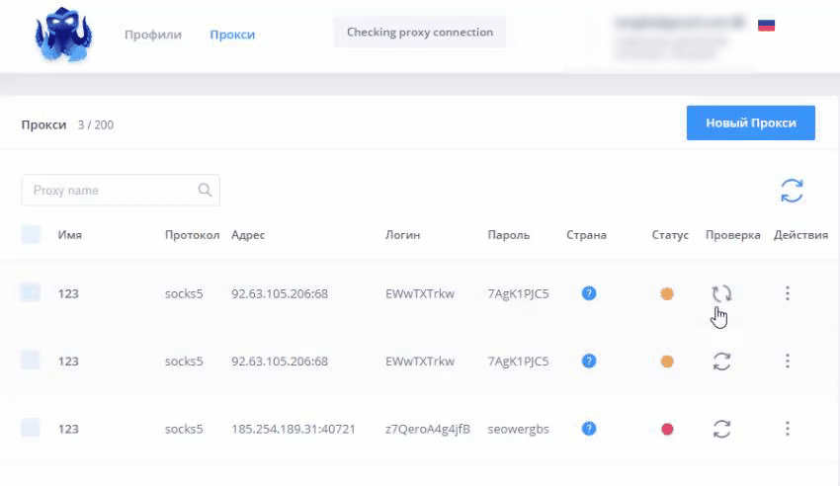This screenshot has height=486, width=840.
Task: Click the login z7QeroA4g4jfB
Action: [x=428, y=429]
